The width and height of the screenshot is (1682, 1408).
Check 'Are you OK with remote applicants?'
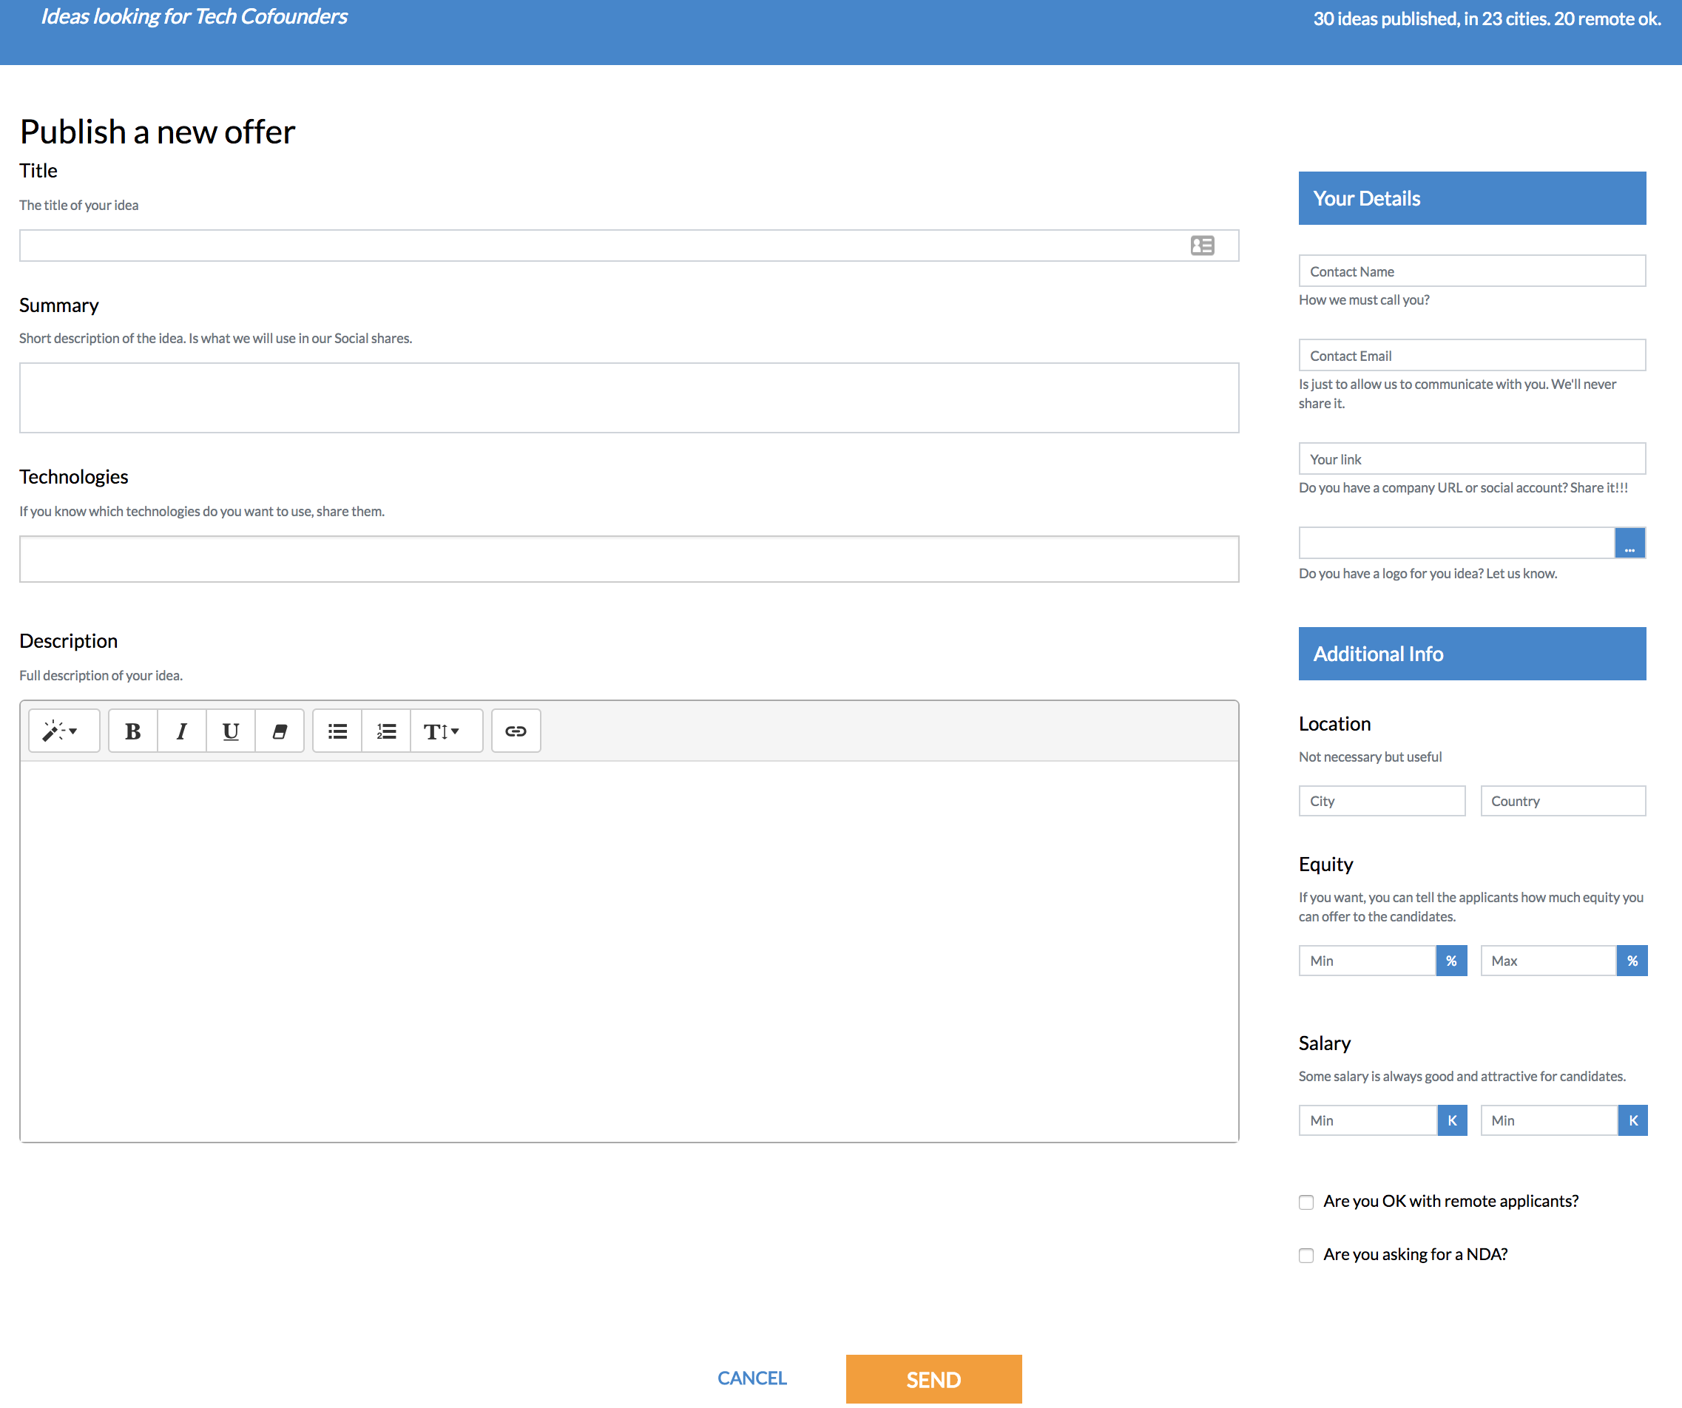click(x=1306, y=1202)
